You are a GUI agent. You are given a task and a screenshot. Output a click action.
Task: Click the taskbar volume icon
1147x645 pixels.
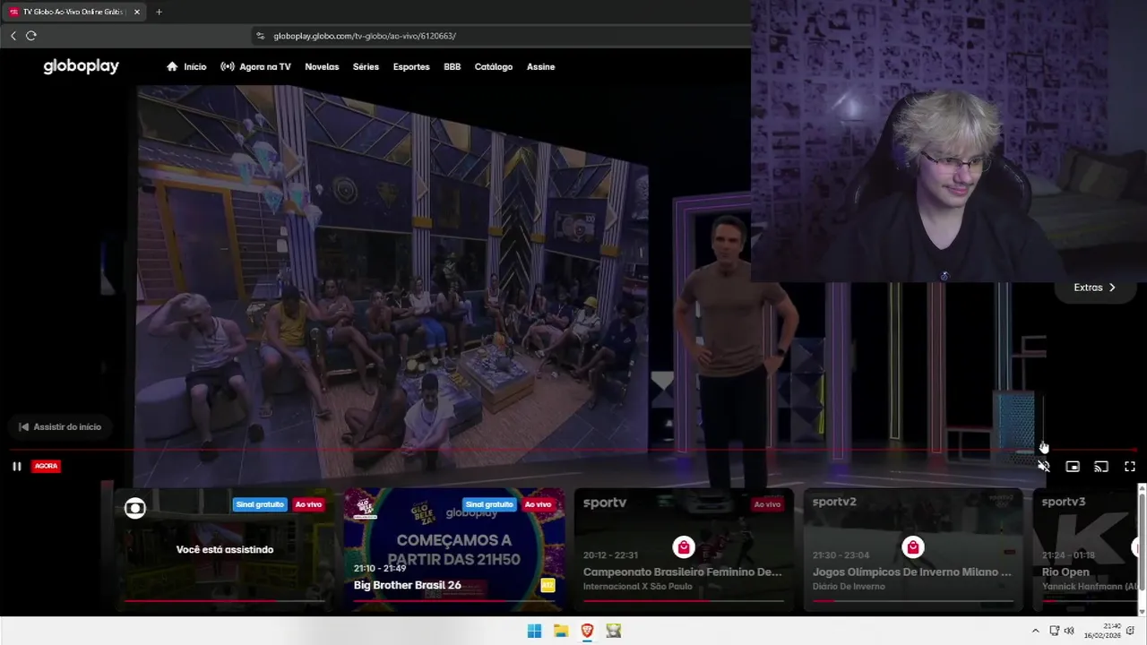pos(1069,631)
